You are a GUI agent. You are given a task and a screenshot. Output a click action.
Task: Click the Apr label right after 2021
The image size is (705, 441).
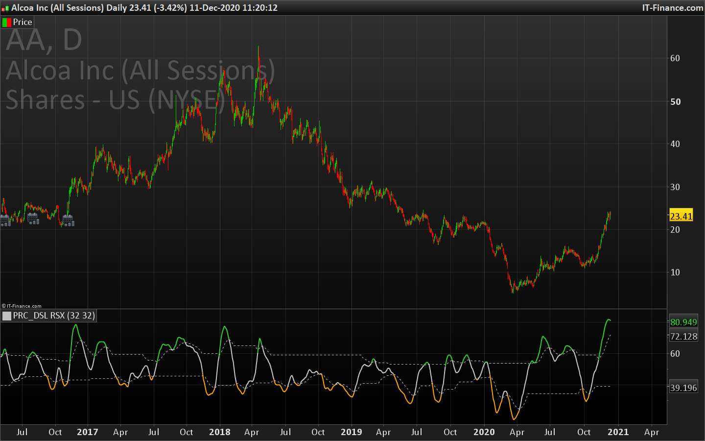pyautogui.click(x=652, y=432)
